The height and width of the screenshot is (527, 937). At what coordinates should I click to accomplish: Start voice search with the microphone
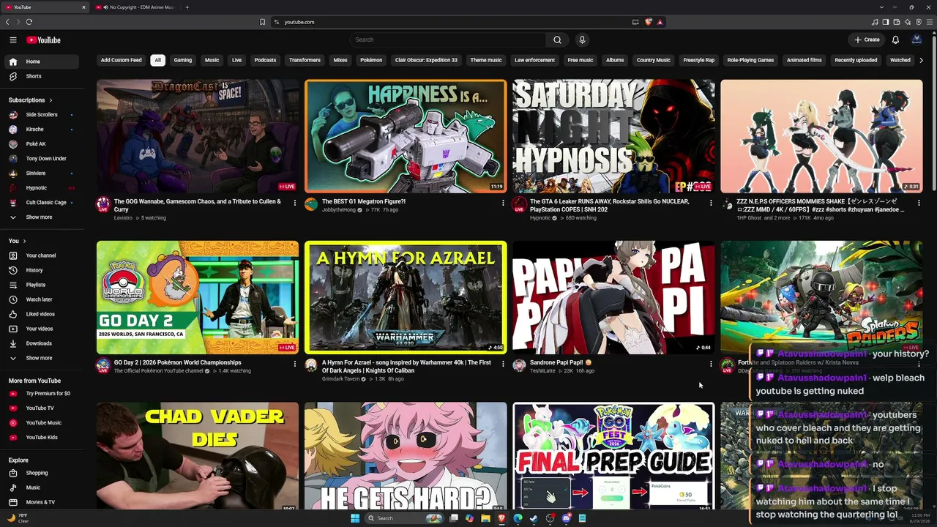(582, 40)
